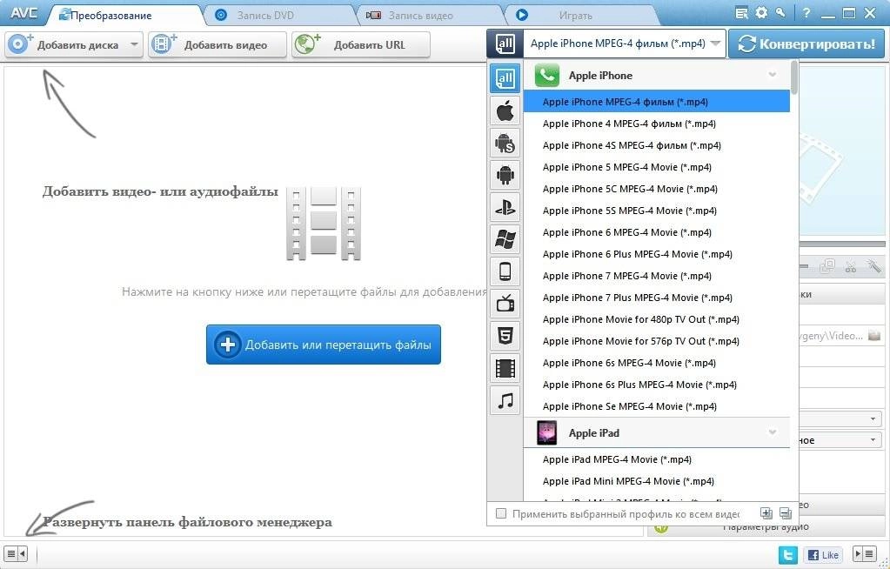This screenshot has width=890, height=569.
Task: Filter profiles by Android devices
Action: (505, 175)
